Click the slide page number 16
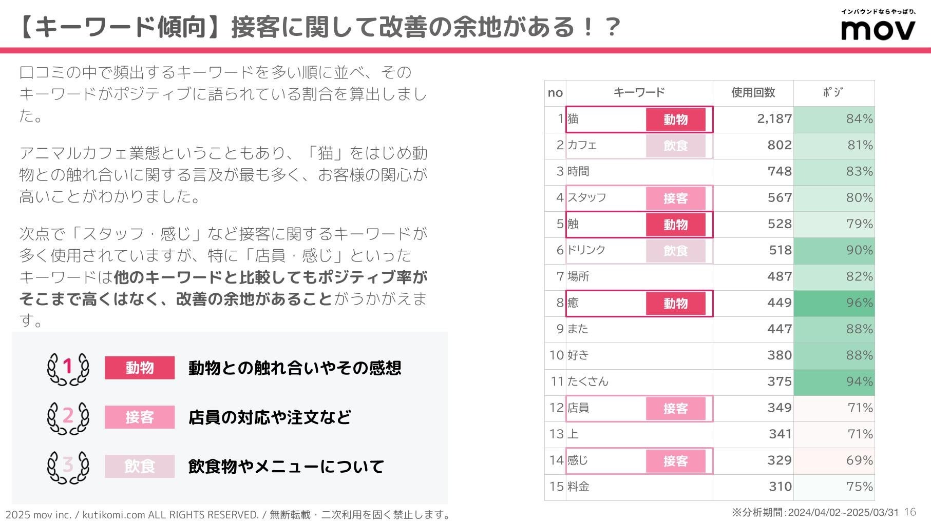931x523 pixels. click(x=910, y=512)
